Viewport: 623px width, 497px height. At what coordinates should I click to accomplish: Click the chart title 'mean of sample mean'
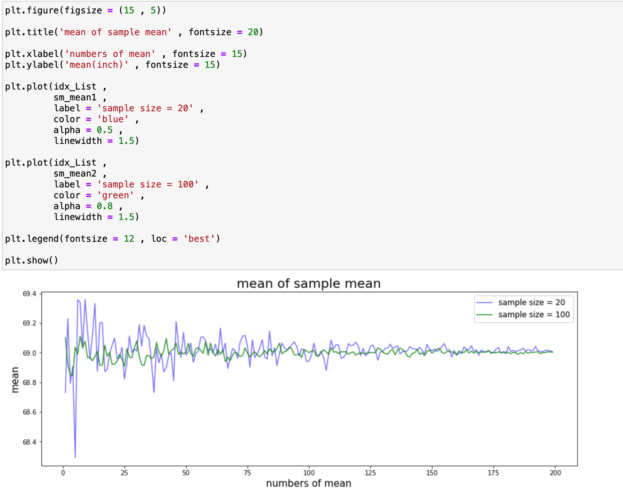click(x=308, y=284)
